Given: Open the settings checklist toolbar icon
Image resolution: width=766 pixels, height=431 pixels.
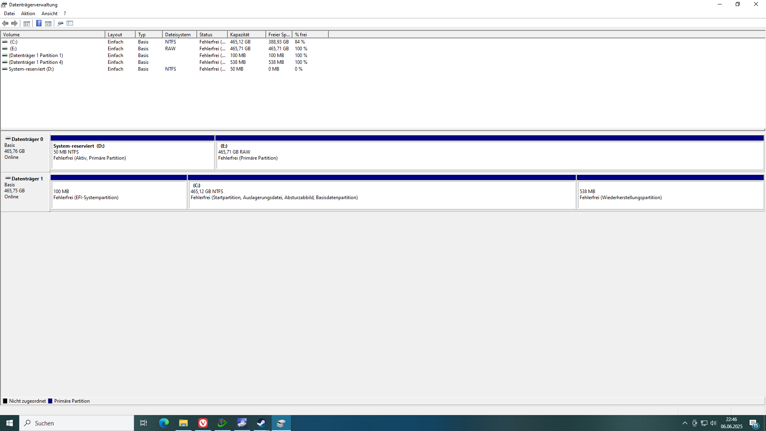Looking at the screenshot, I should [70, 24].
